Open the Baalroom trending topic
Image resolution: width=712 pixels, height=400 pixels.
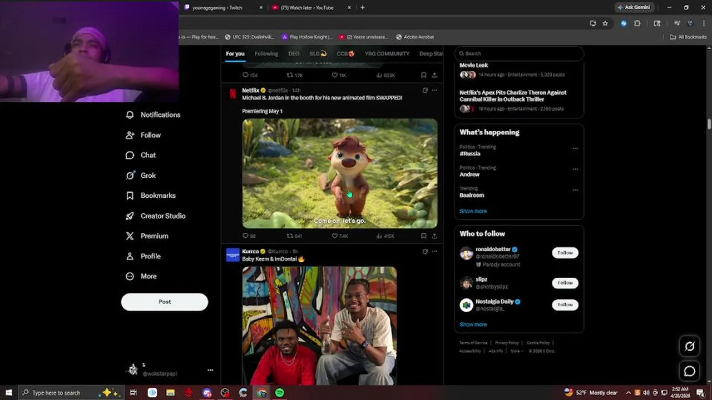click(472, 195)
